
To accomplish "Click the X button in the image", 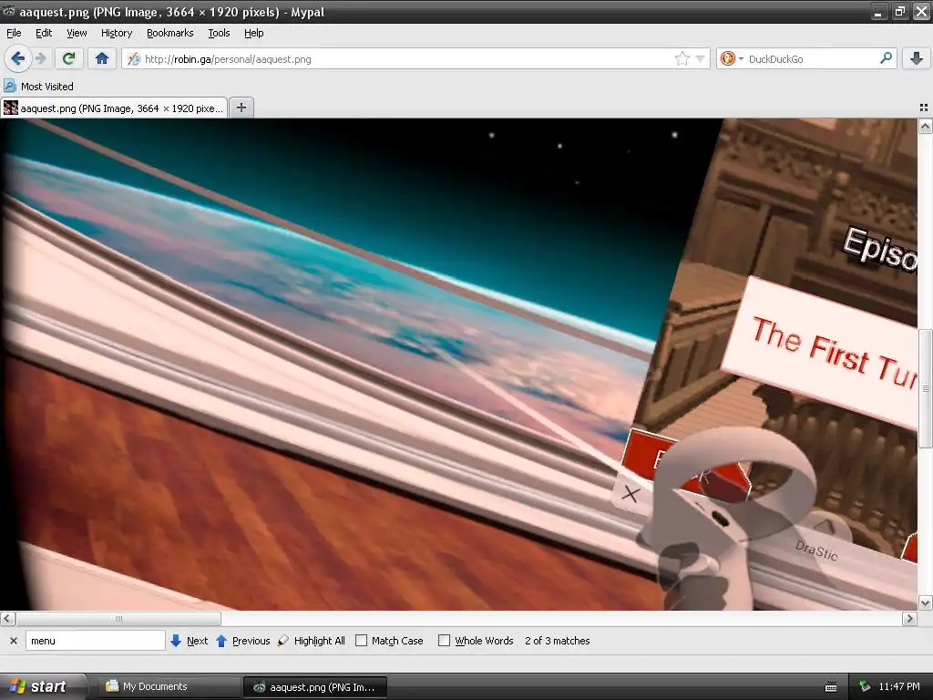I will pos(631,493).
